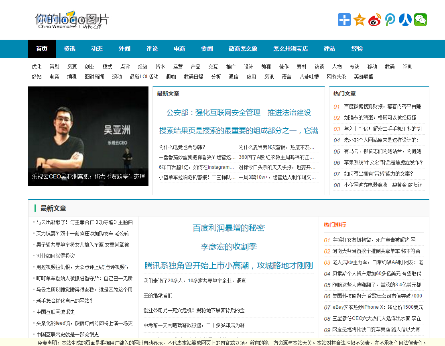Click the Qzone star share icon
Viewport: 445px width, 346px height.
coord(359,20)
